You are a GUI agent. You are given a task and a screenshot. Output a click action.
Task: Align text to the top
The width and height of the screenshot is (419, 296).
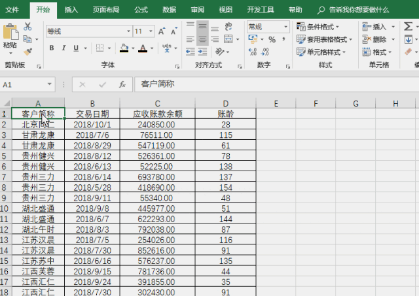point(191,26)
